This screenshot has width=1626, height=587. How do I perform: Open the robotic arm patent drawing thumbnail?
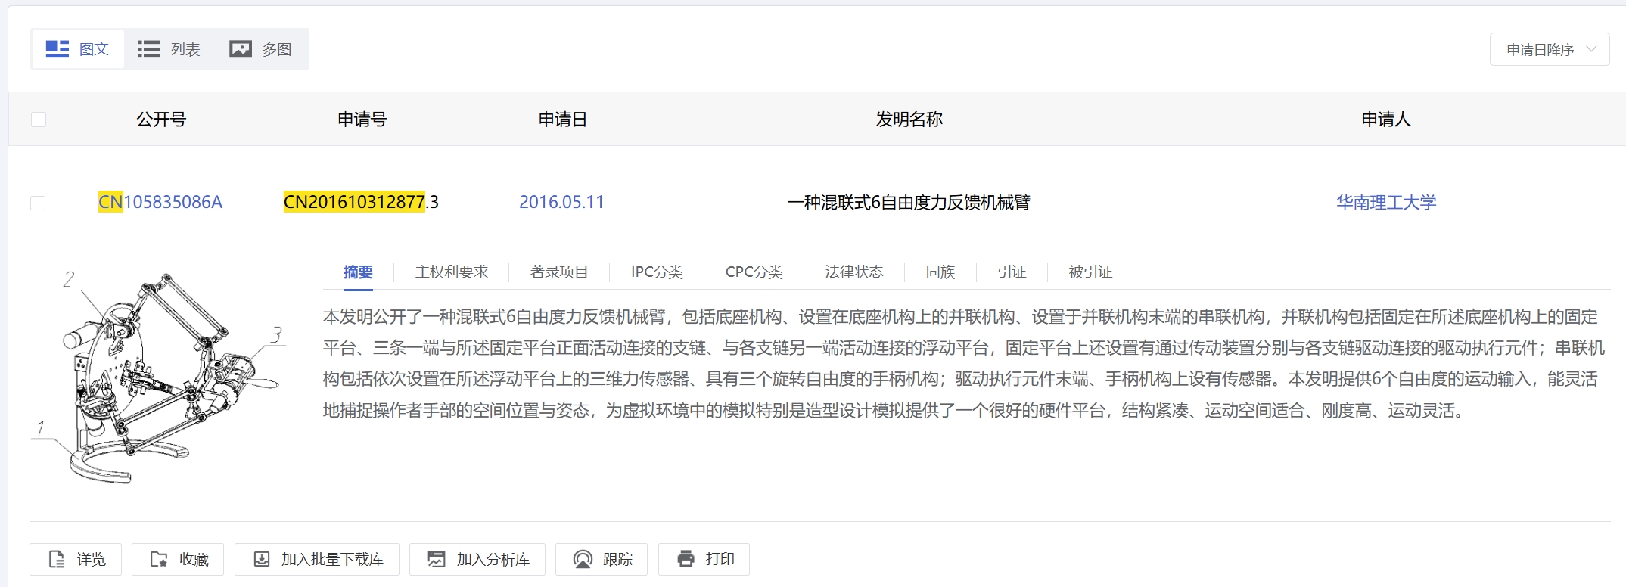[159, 377]
